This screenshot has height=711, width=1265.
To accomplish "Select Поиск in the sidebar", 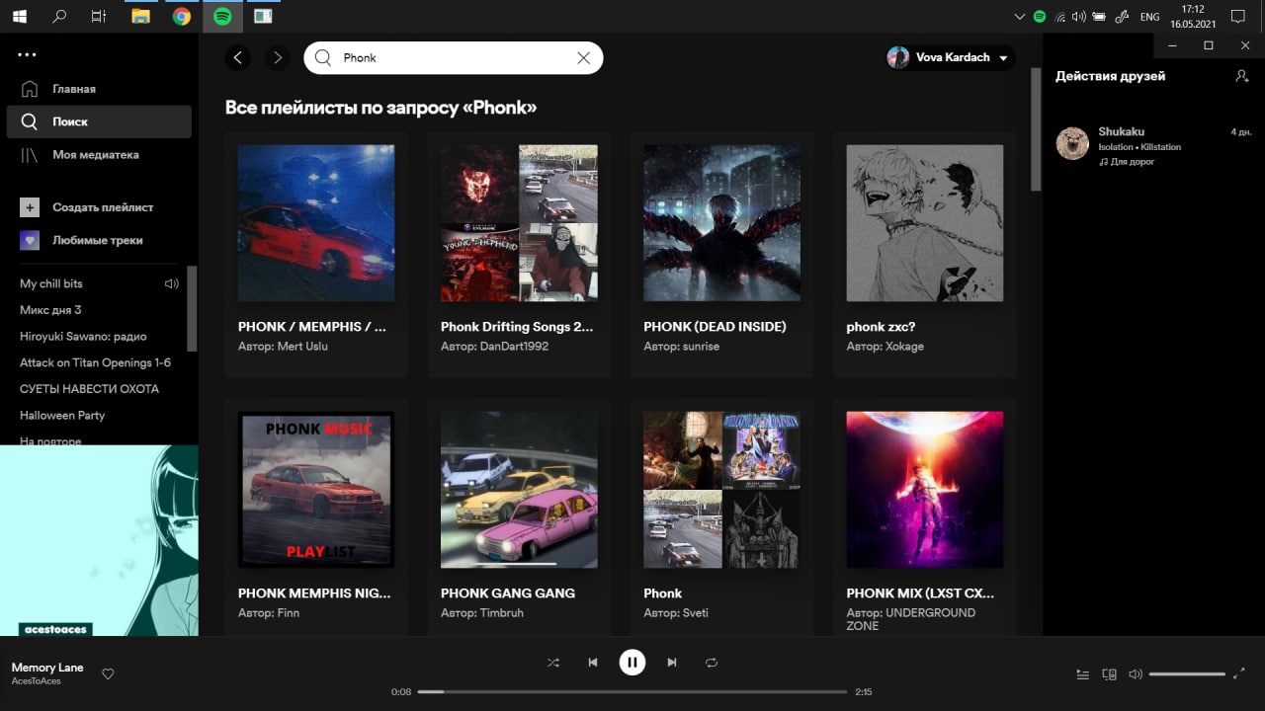I will (x=99, y=121).
